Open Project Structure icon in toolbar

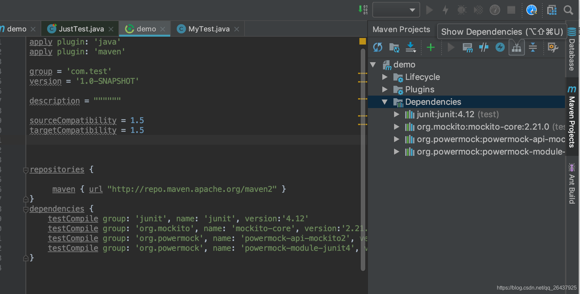coord(552,10)
